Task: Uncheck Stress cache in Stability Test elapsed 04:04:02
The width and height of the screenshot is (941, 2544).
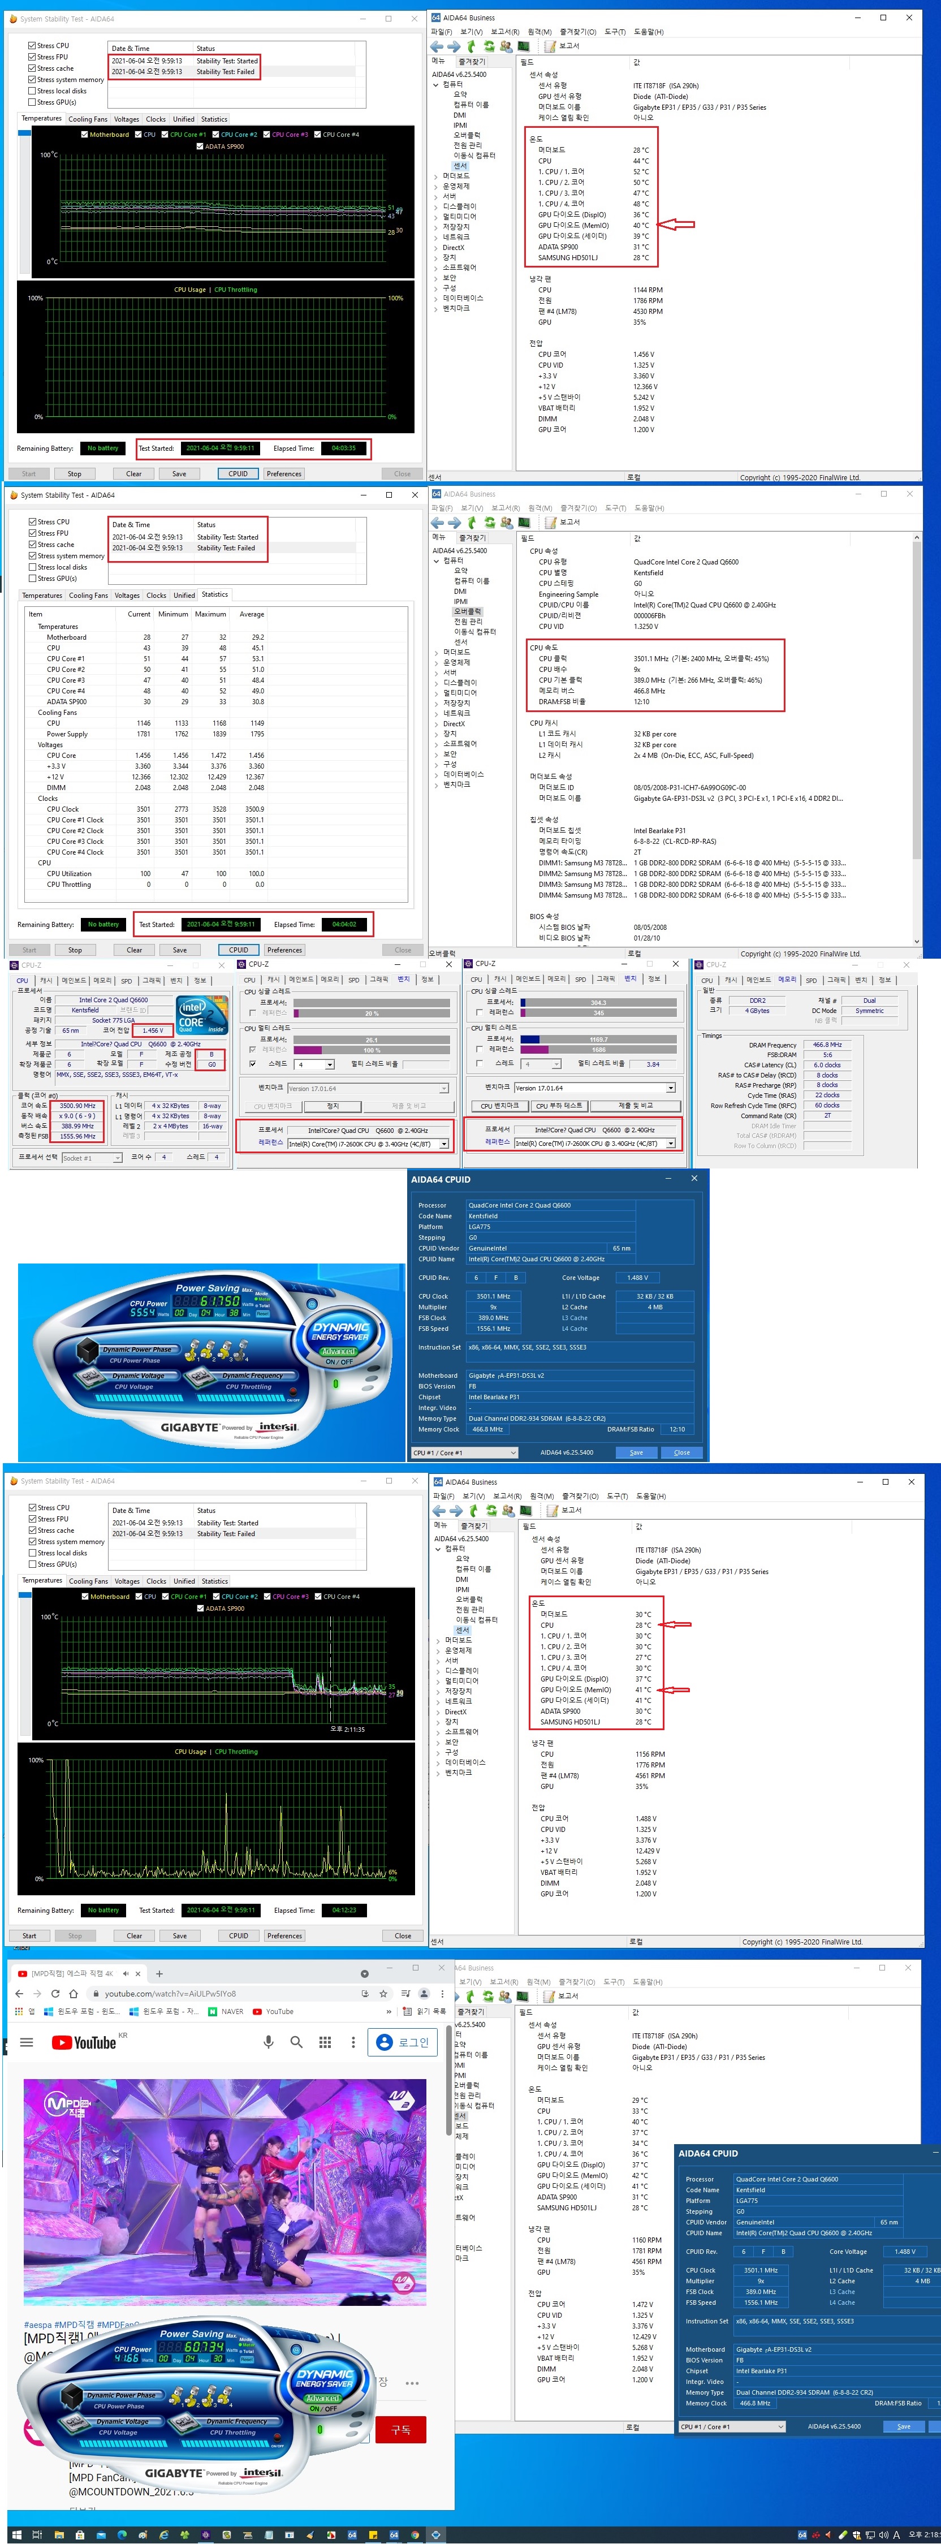Action: point(33,545)
